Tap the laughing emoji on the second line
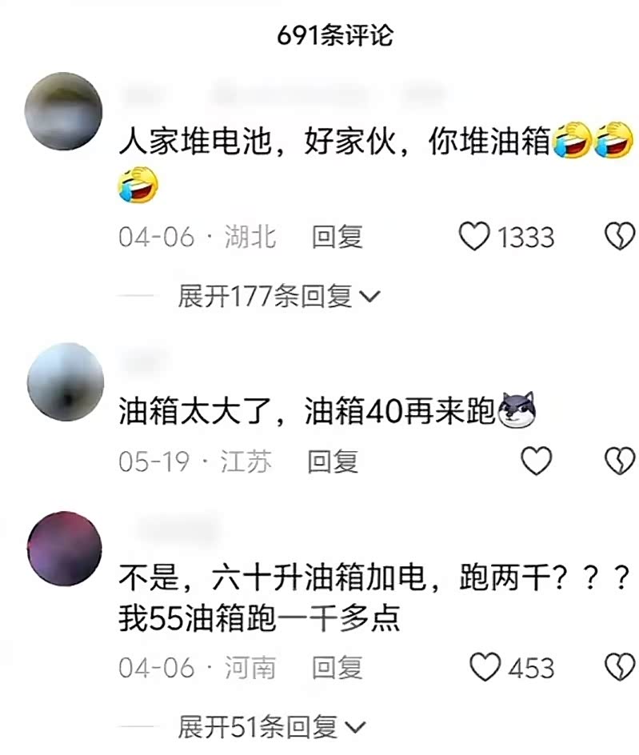 pyautogui.click(x=138, y=185)
